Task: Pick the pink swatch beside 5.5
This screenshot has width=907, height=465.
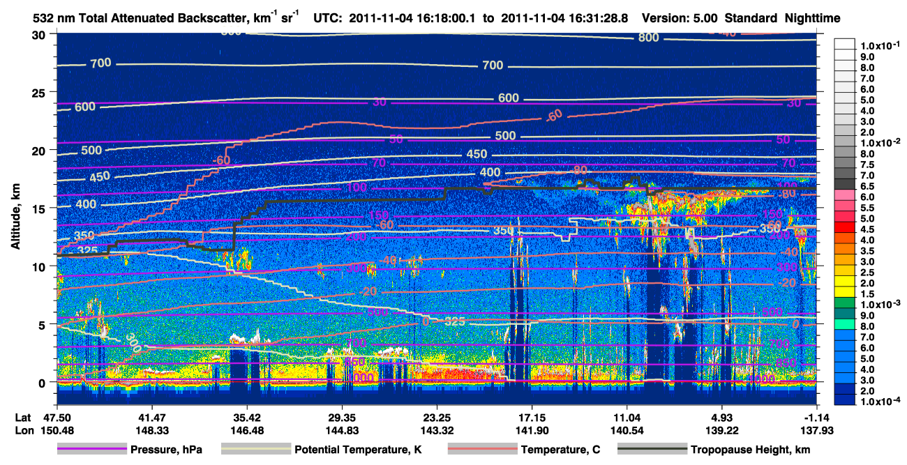Action: [846, 207]
